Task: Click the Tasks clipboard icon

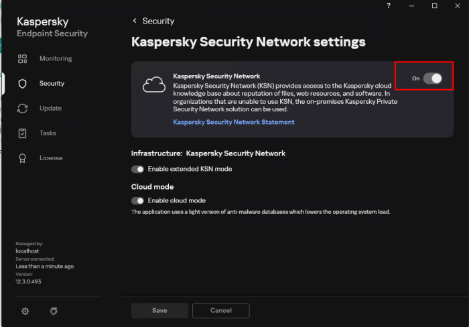Action: (22, 133)
